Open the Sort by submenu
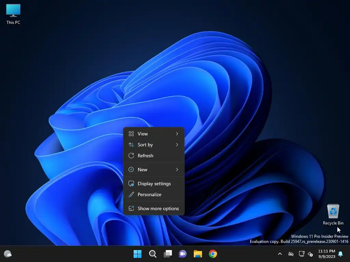Viewport: 350px width, 262px height. (154, 145)
